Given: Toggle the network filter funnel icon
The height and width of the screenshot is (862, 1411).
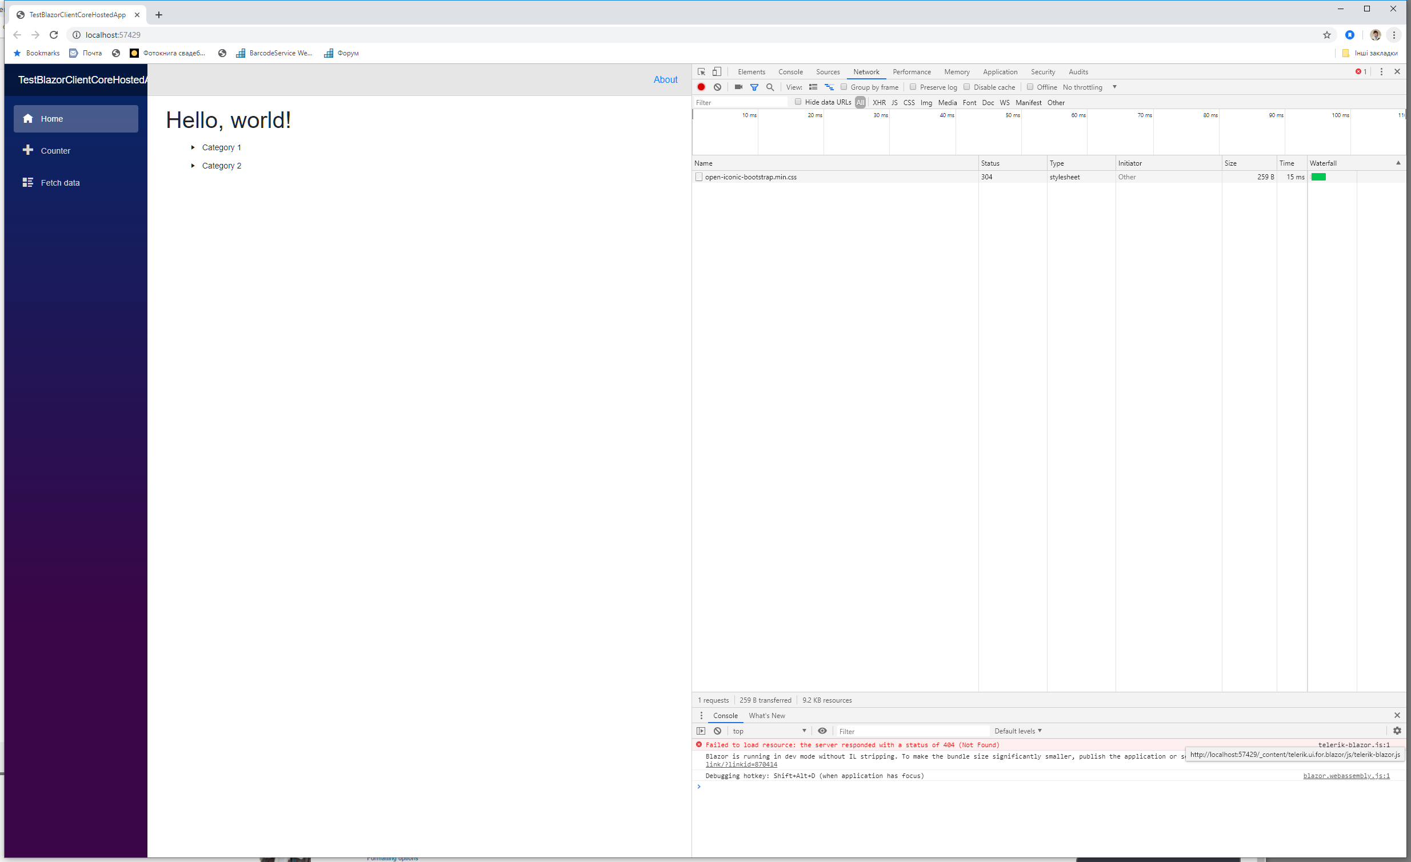Looking at the screenshot, I should tap(754, 87).
